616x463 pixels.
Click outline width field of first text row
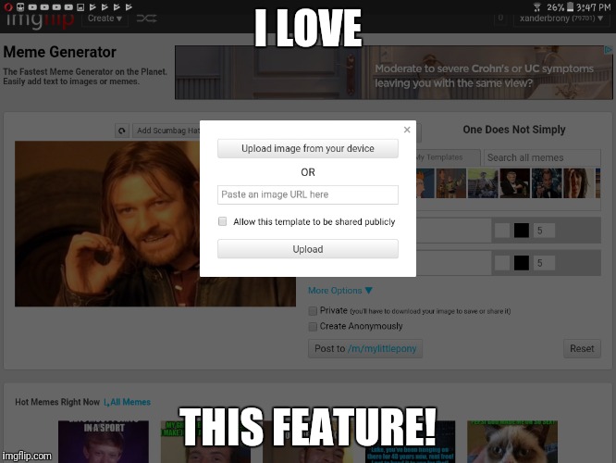[x=544, y=231]
